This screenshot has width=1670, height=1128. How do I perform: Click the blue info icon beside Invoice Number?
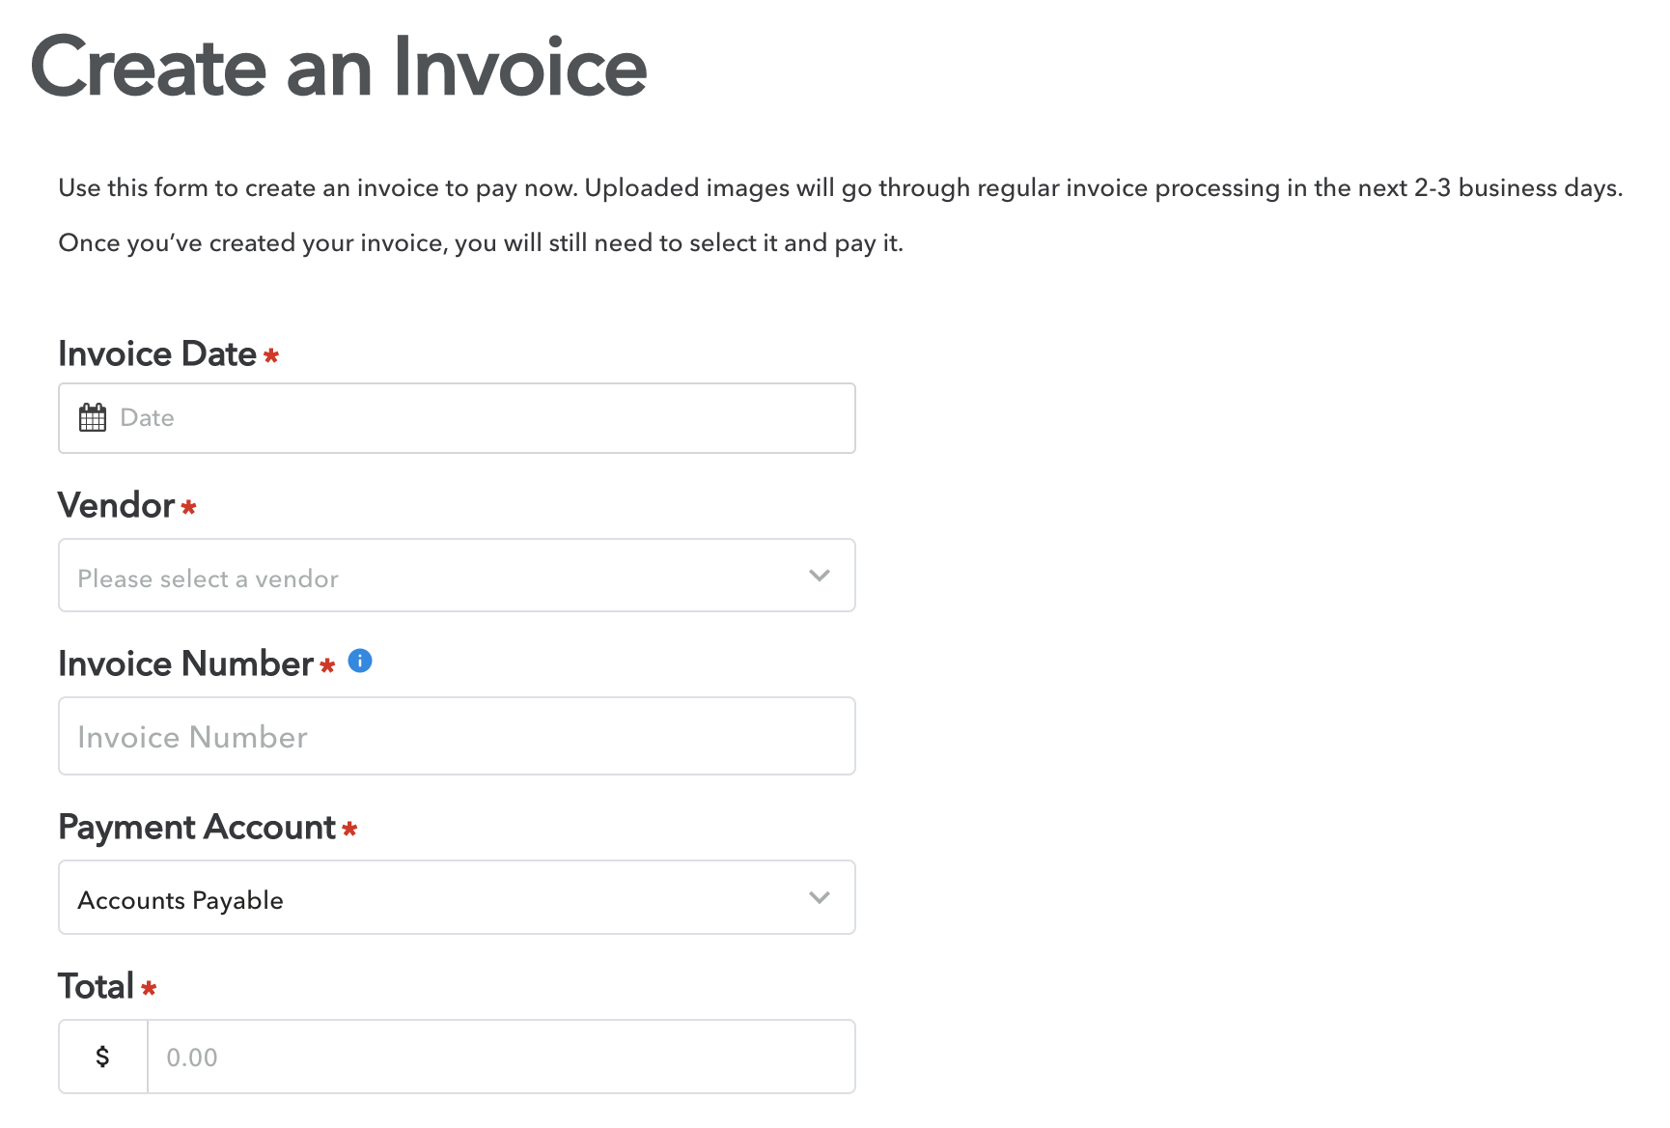tap(360, 661)
